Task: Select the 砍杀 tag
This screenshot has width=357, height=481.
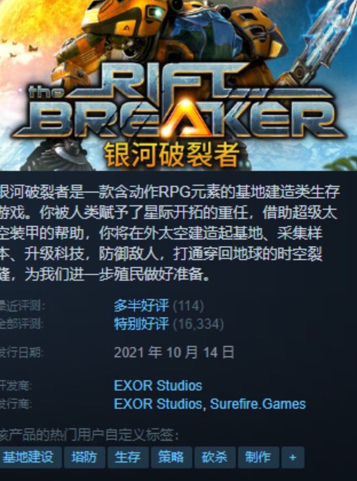Action: coord(215,457)
